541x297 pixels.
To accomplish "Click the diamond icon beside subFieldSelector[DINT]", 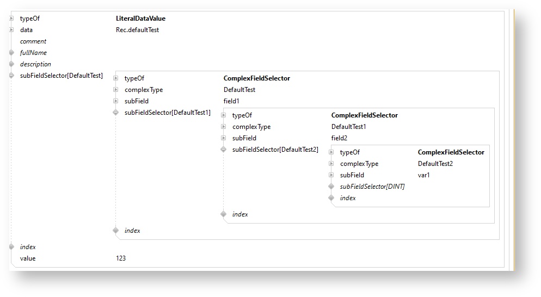I will pos(331,187).
